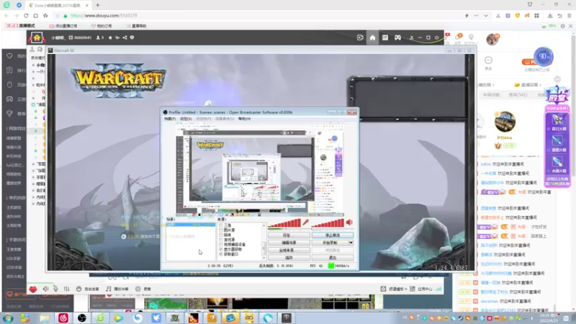Click the news list icon in client header

pyautogui.click(x=385, y=37)
